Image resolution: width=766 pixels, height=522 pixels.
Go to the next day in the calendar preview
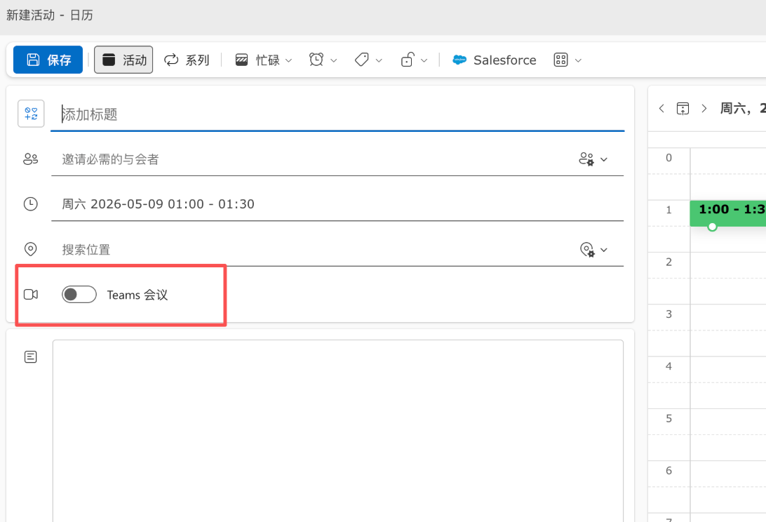click(704, 108)
